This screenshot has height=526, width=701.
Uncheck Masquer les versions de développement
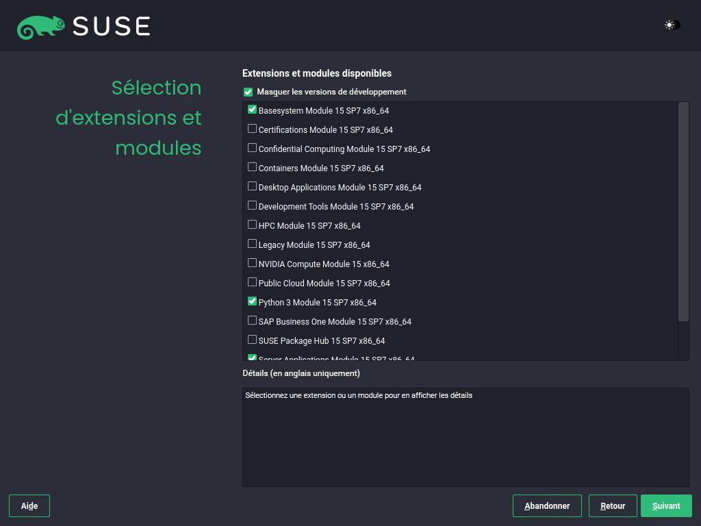[x=248, y=92]
